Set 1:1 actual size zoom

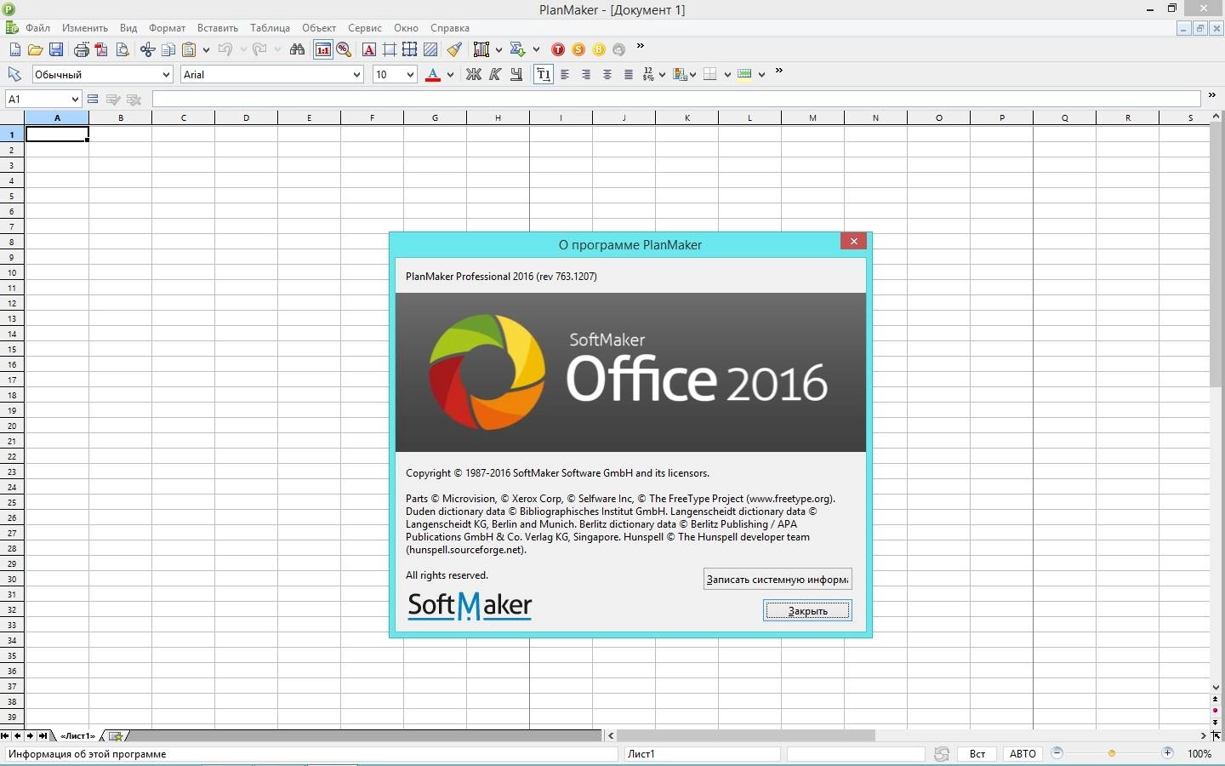click(323, 49)
